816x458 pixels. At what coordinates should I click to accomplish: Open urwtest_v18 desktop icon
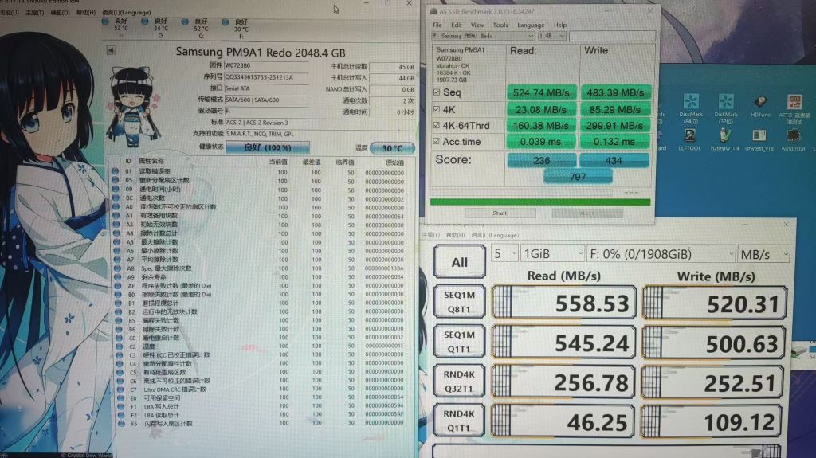pyautogui.click(x=759, y=139)
